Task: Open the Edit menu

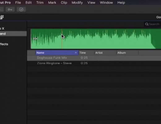Action: (x=28, y=2)
